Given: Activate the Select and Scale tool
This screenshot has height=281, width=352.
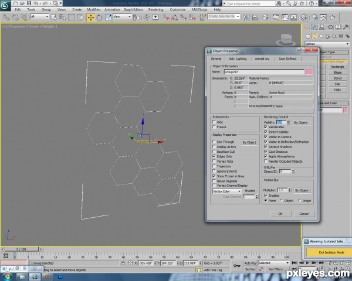Looking at the screenshot, I should (108, 17).
